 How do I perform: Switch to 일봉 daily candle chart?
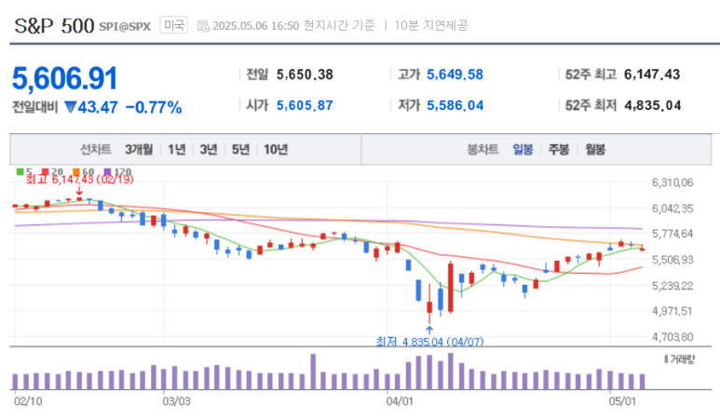[523, 149]
